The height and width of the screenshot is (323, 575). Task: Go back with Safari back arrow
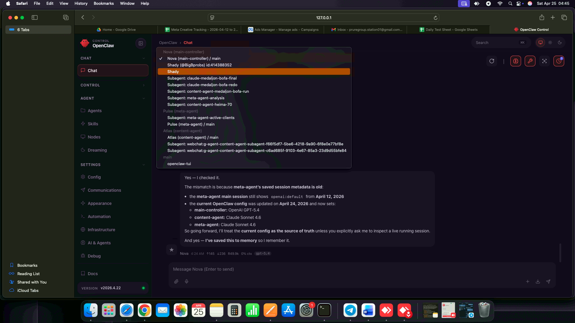pyautogui.click(x=83, y=17)
